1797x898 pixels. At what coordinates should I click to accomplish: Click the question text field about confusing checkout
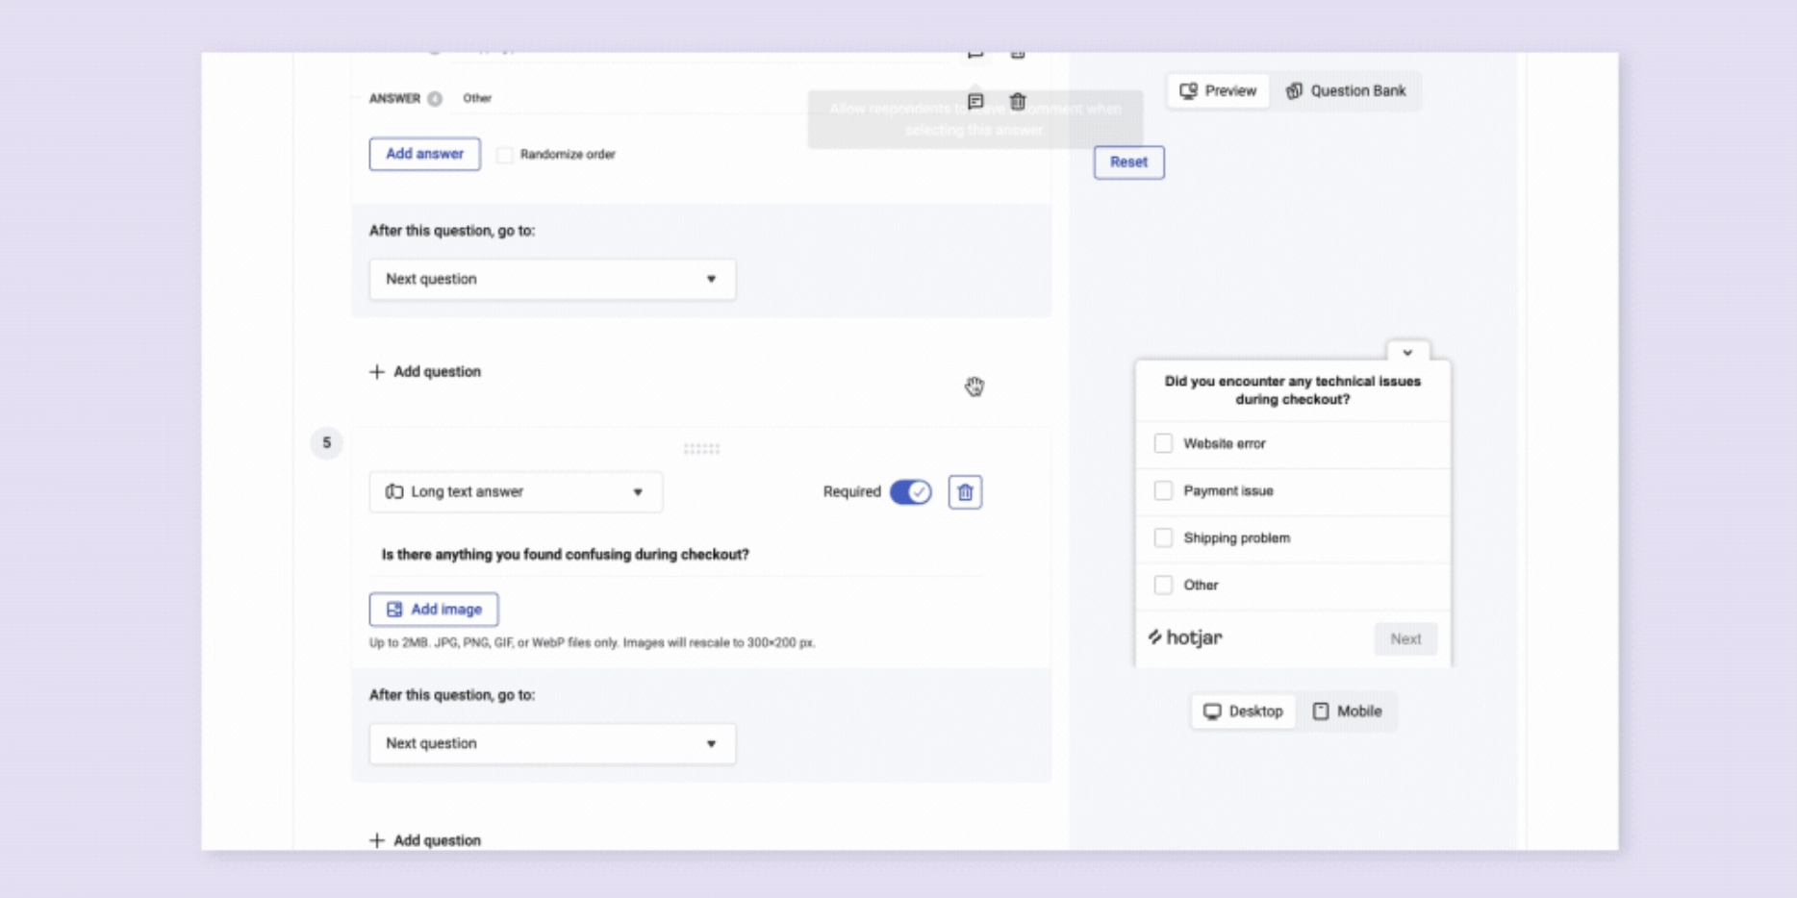(673, 555)
